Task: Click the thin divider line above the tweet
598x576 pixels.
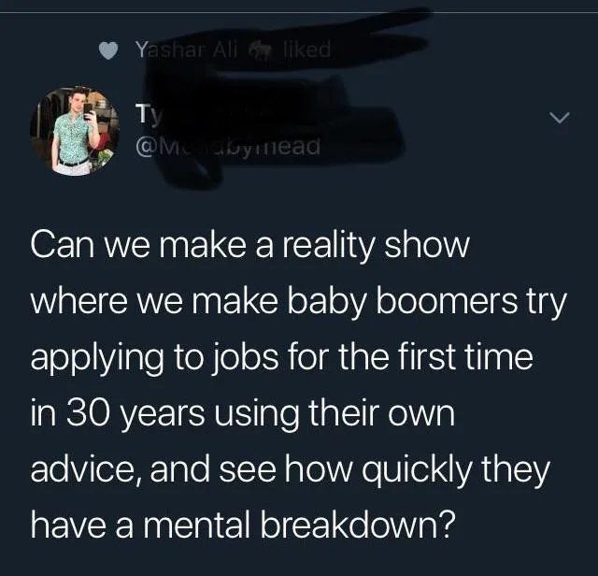Action: pos(299,12)
